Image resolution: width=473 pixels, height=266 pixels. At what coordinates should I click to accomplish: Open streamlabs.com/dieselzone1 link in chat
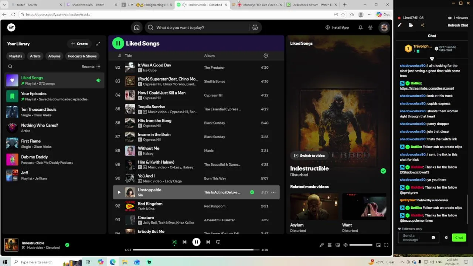(x=427, y=88)
